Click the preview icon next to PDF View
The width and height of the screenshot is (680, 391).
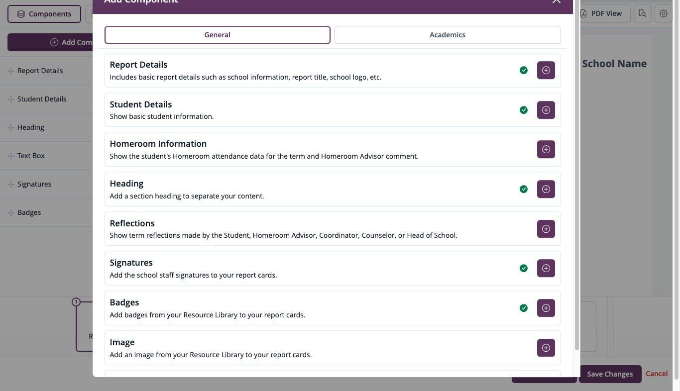coord(643,13)
